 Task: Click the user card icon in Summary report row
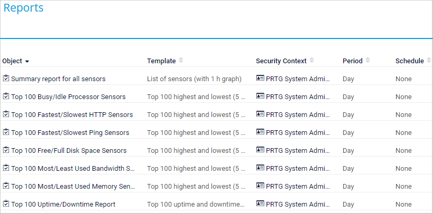(x=260, y=79)
